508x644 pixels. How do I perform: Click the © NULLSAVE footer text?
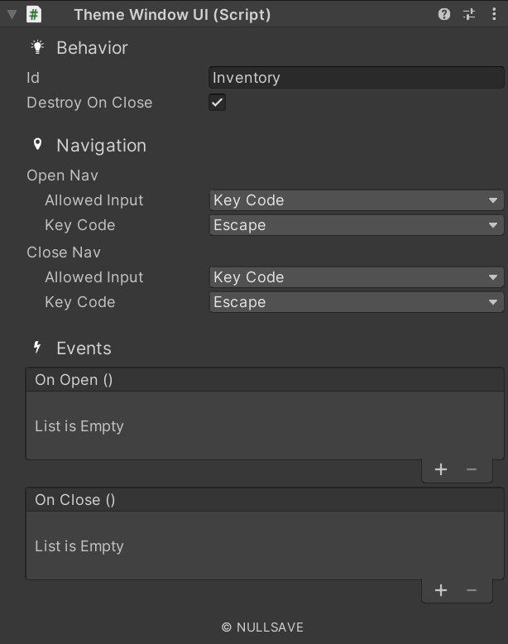(x=262, y=627)
